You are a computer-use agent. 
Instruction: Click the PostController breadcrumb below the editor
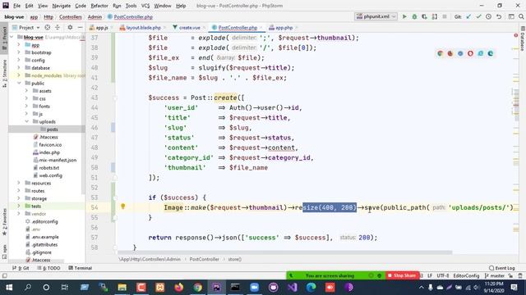coord(204,259)
